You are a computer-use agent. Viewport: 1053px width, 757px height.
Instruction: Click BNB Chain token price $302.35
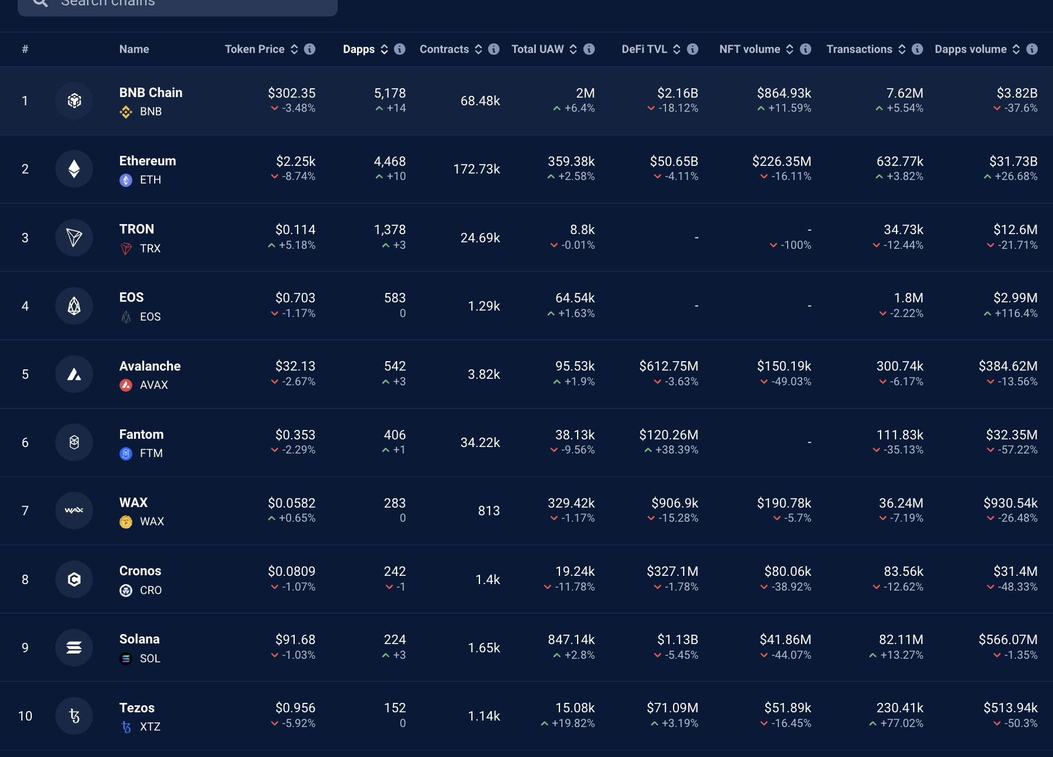(x=292, y=93)
